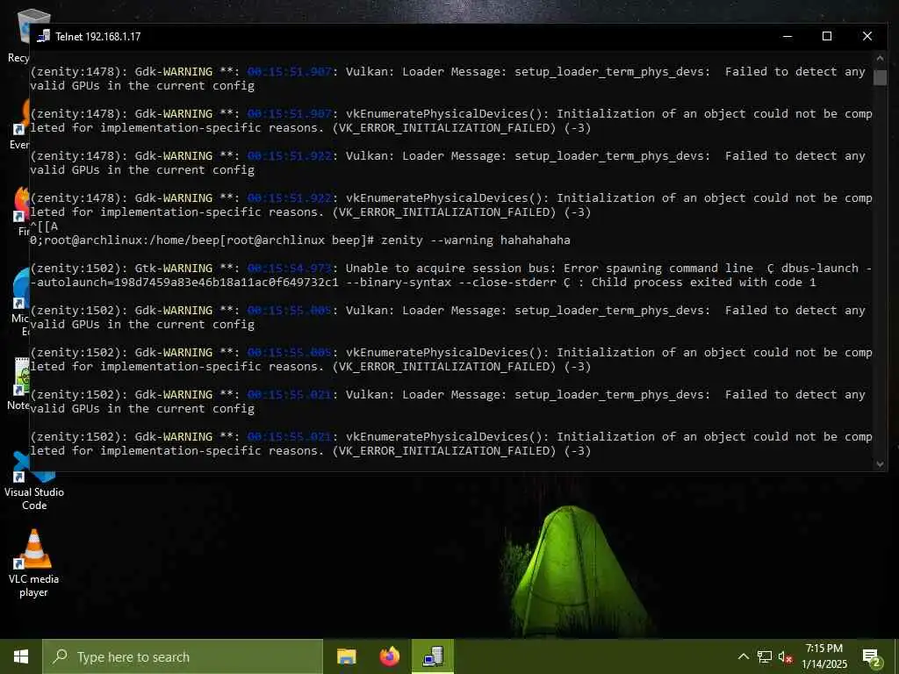This screenshot has height=674, width=899.
Task: Open the Action Center notifications icon
Action: point(872,656)
